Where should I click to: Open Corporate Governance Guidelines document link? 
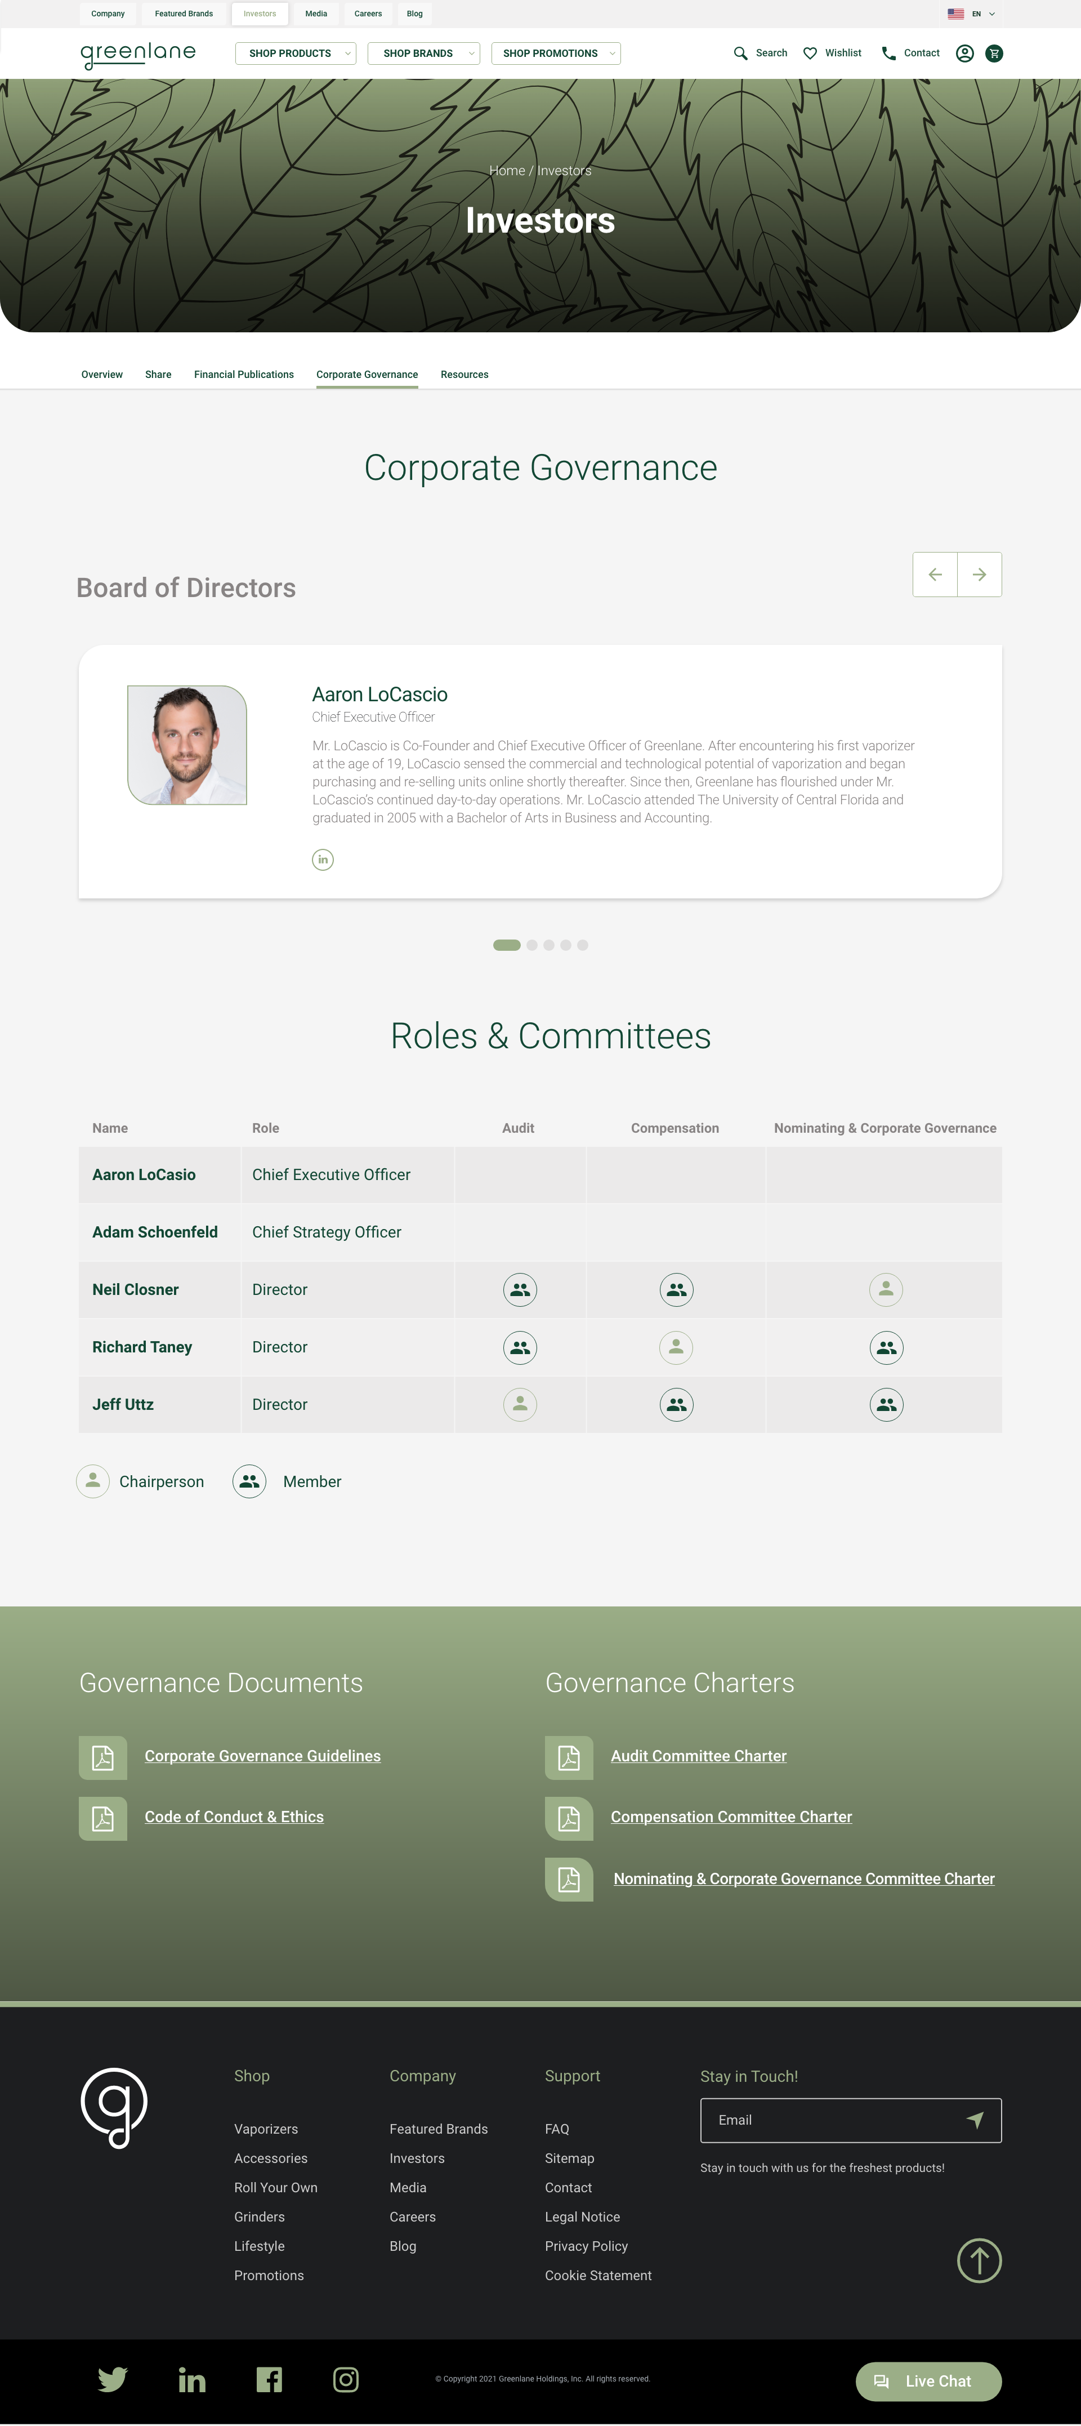263,1756
